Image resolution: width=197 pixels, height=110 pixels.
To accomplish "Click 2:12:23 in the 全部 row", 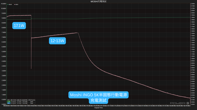I will point(13,101).
